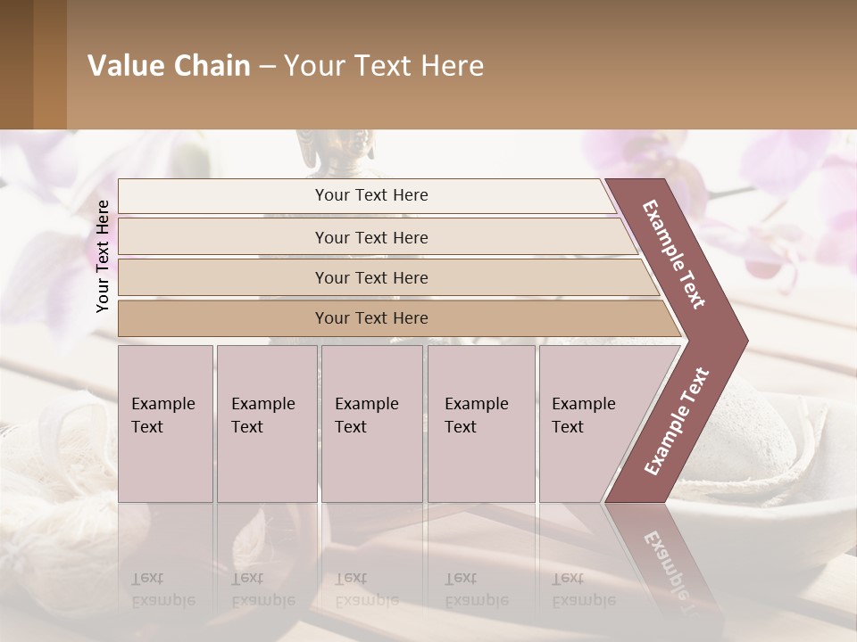This screenshot has height=642, width=857.
Task: Click the second 'Your Text Here' bar
Action: pos(379,237)
